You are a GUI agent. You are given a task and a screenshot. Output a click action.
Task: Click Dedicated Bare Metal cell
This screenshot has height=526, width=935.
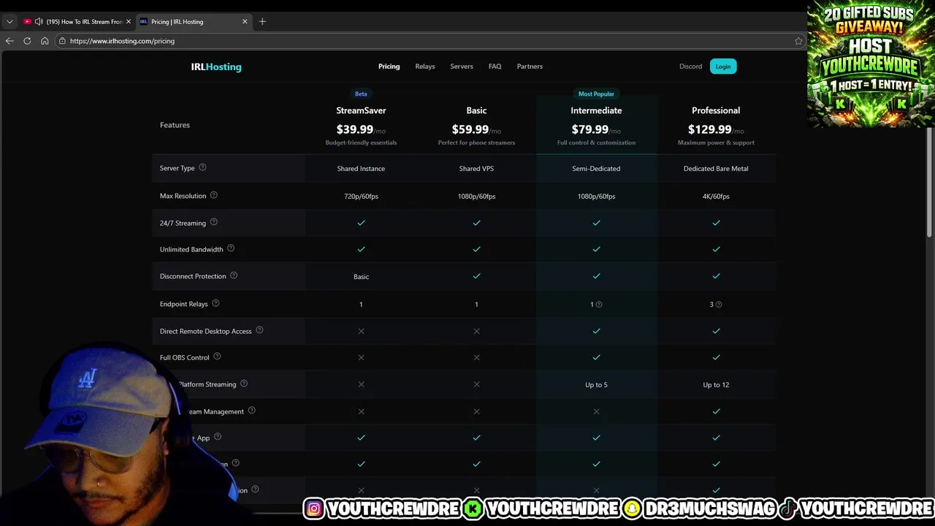[716, 169]
